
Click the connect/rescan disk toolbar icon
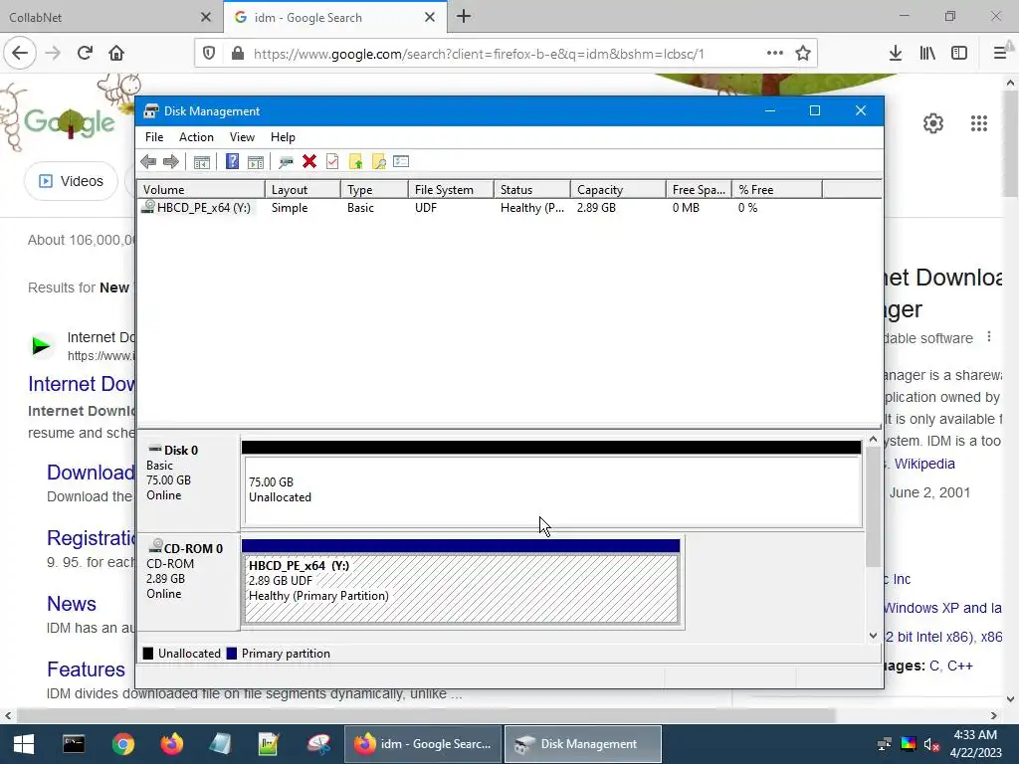(286, 162)
